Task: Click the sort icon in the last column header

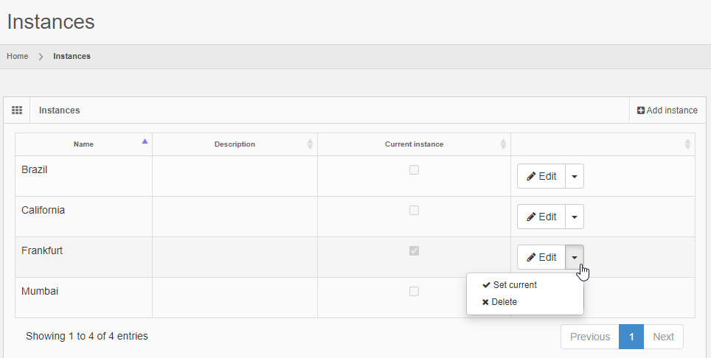Action: click(687, 144)
